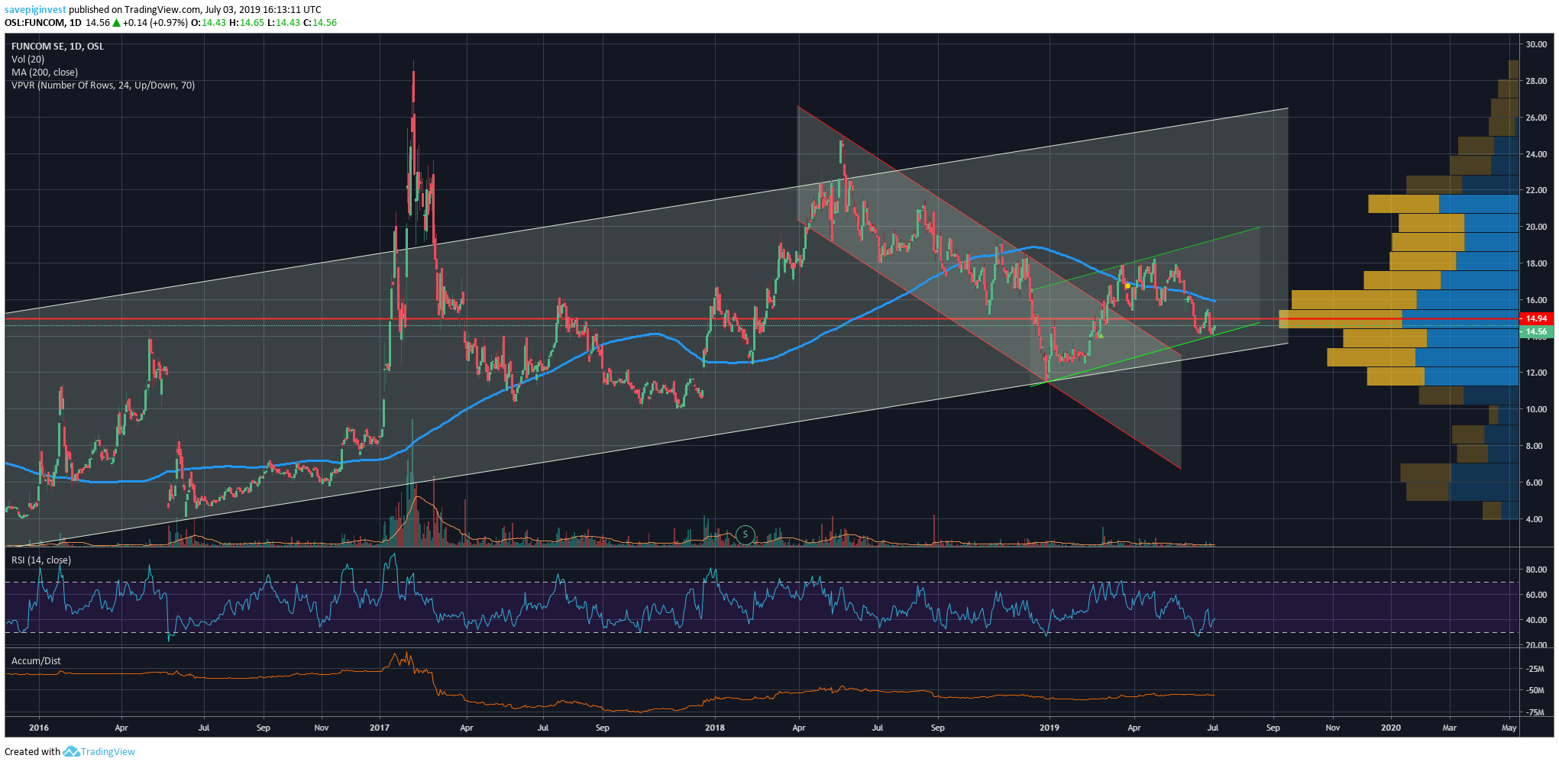The width and height of the screenshot is (1559, 765).
Task: Select the Vol (20) indicator label
Action: (x=27, y=60)
